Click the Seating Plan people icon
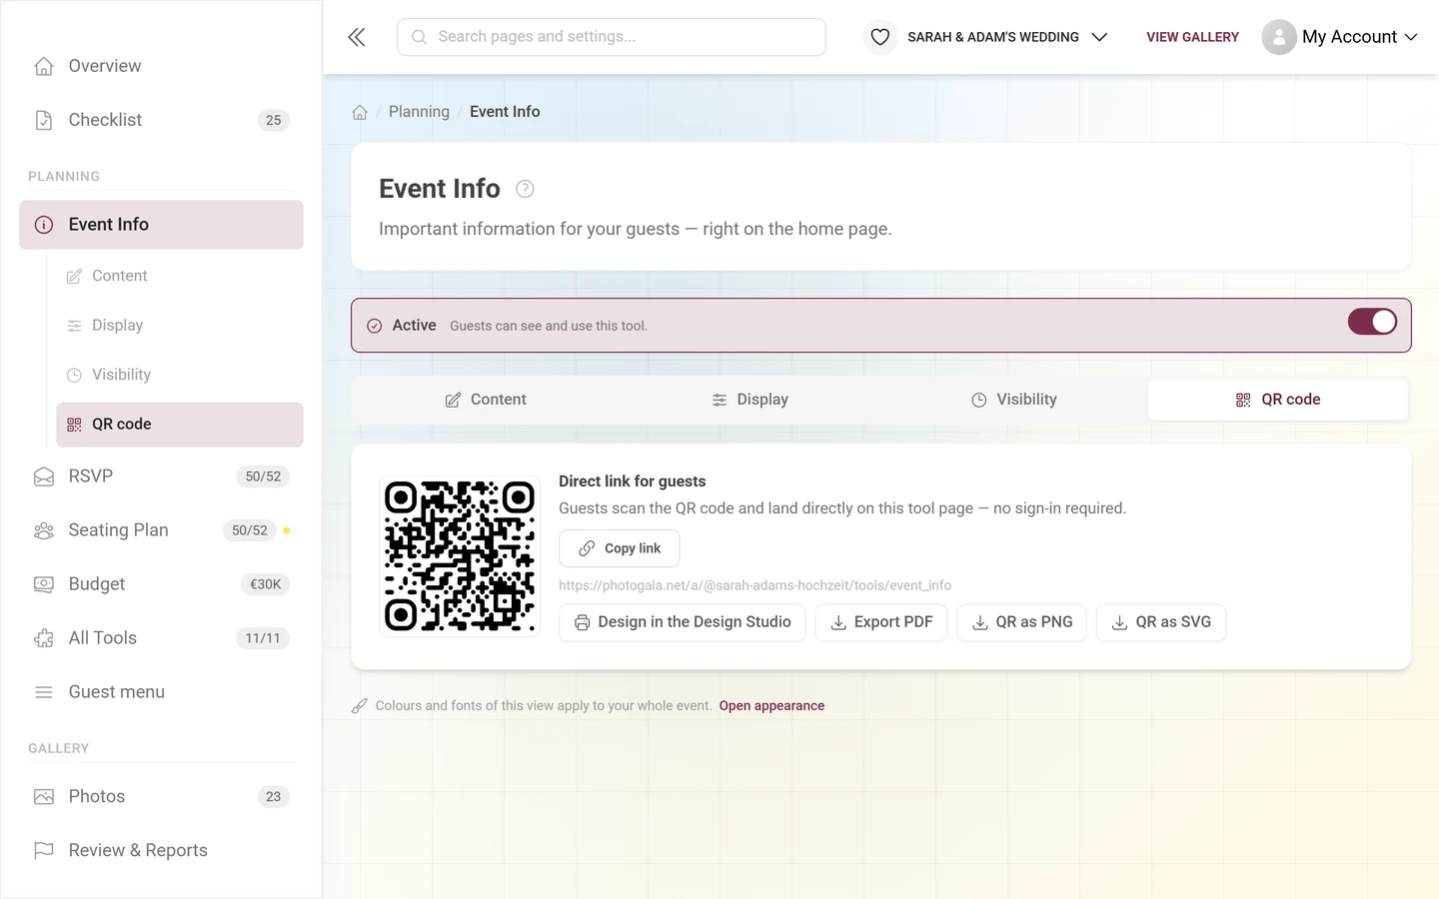The height and width of the screenshot is (899, 1439). point(44,530)
